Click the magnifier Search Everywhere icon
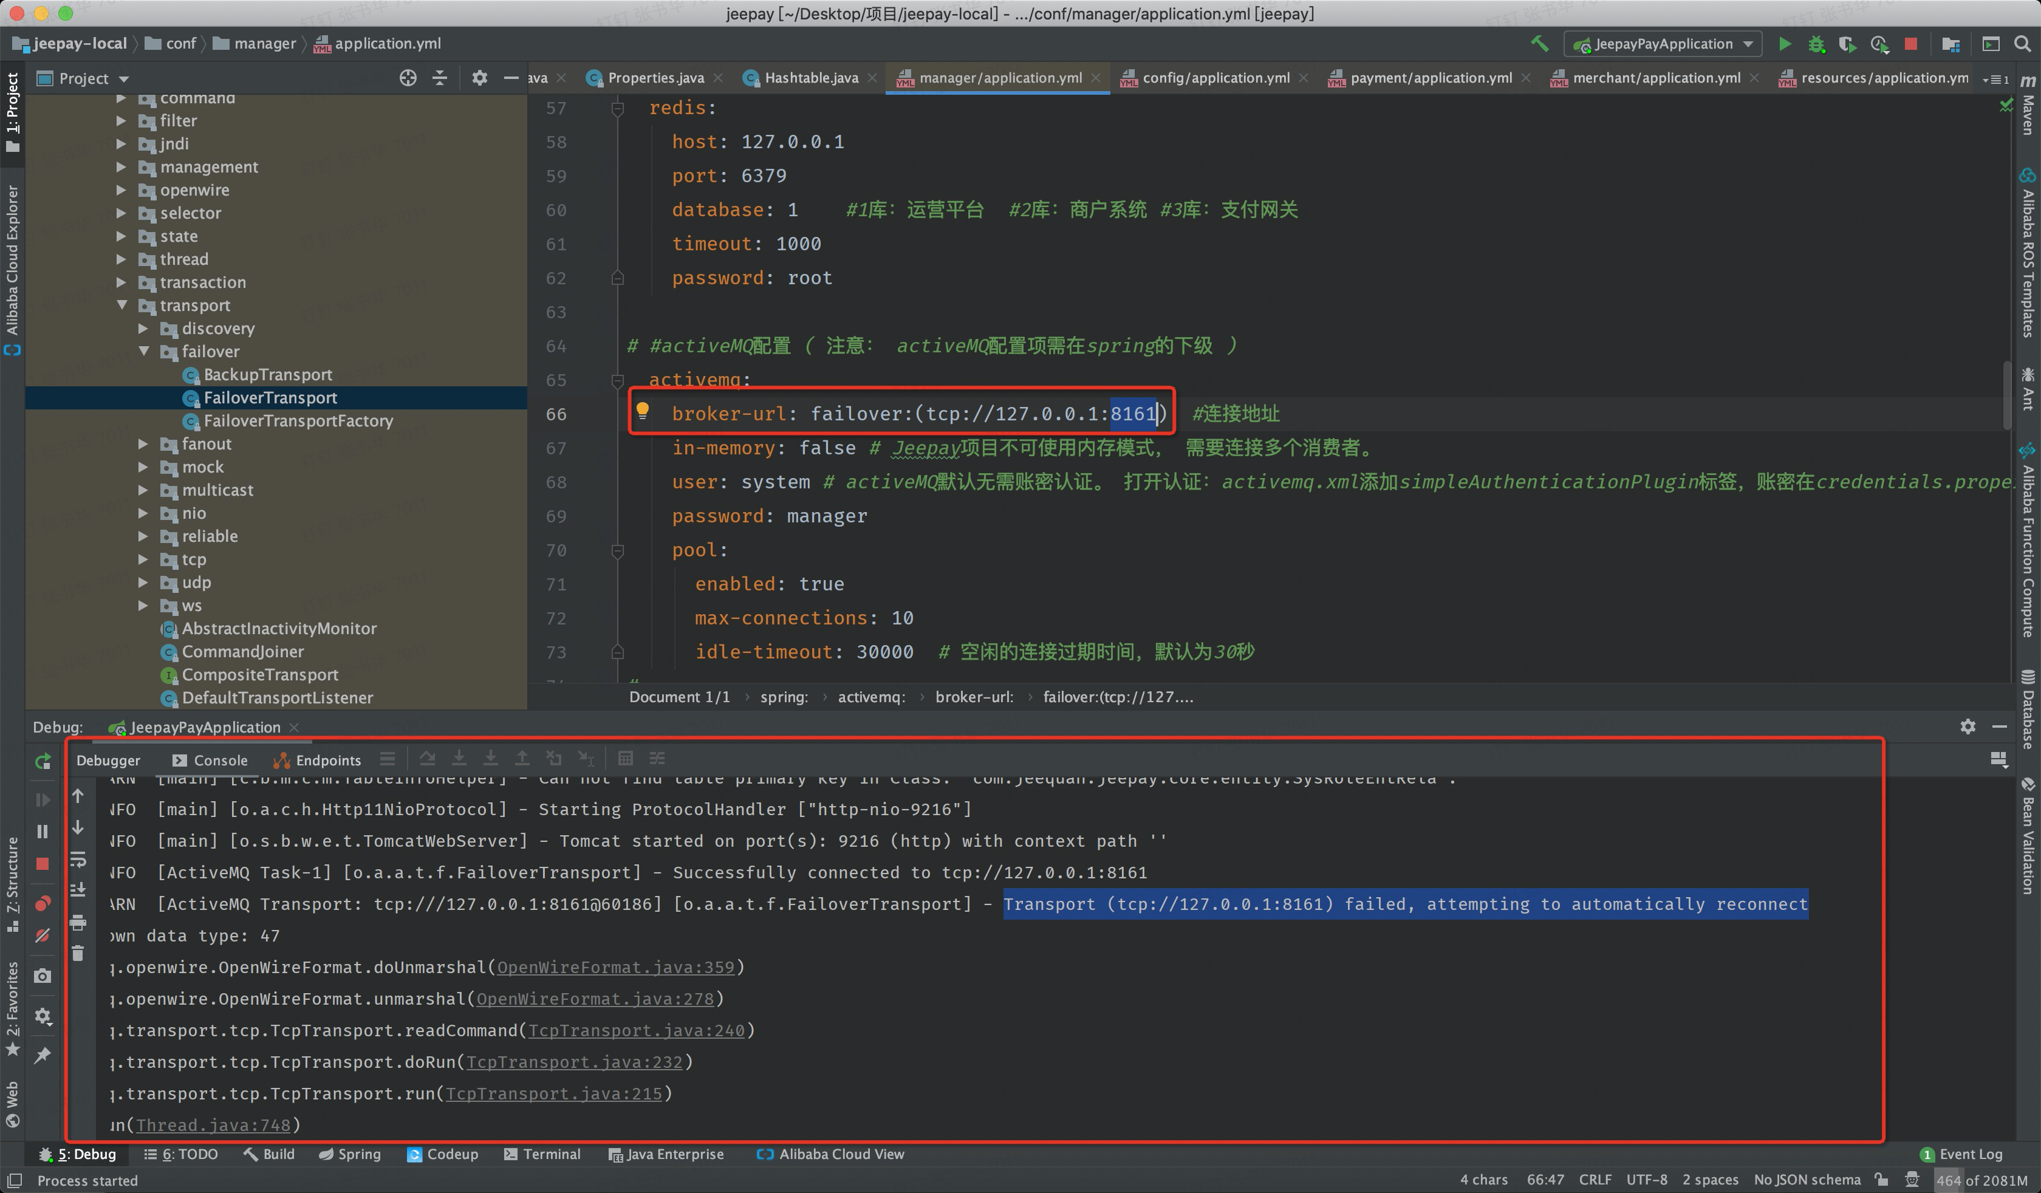This screenshot has width=2041, height=1193. pos(2022,44)
